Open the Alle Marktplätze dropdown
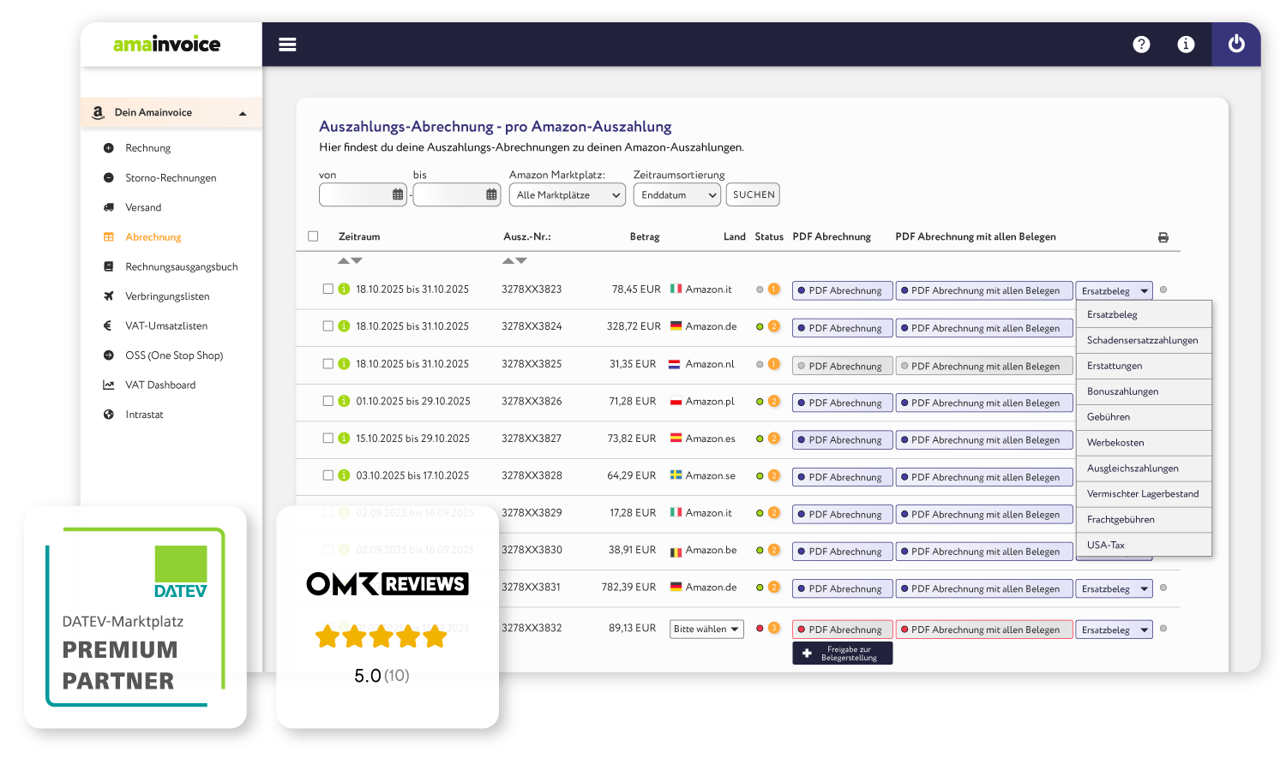 pos(568,195)
